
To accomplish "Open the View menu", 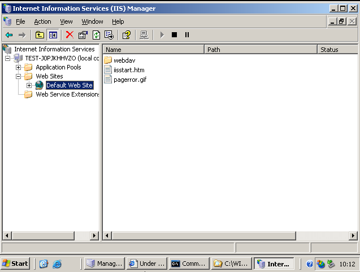I will click(66, 21).
